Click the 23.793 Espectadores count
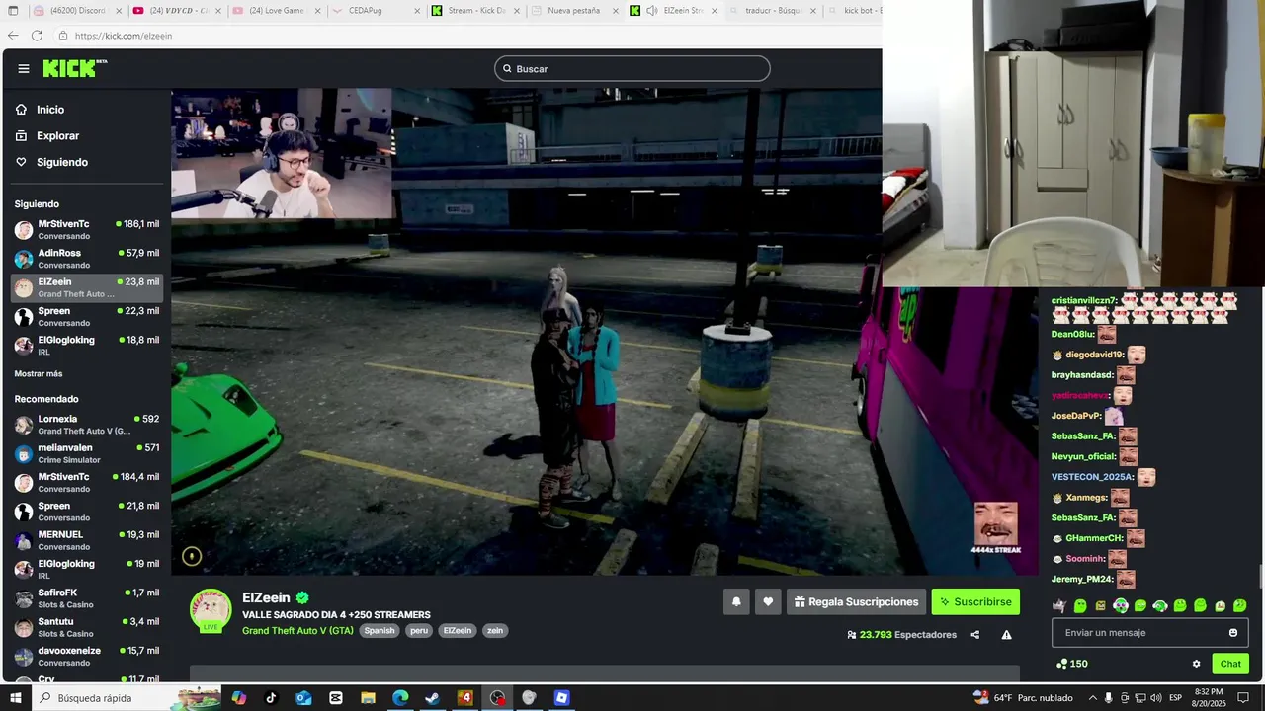The height and width of the screenshot is (711, 1265). coord(902,635)
